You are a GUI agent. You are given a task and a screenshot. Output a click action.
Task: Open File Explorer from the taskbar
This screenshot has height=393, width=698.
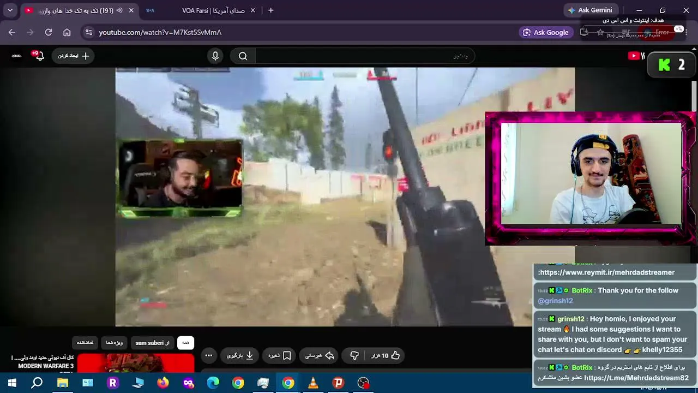(63, 383)
